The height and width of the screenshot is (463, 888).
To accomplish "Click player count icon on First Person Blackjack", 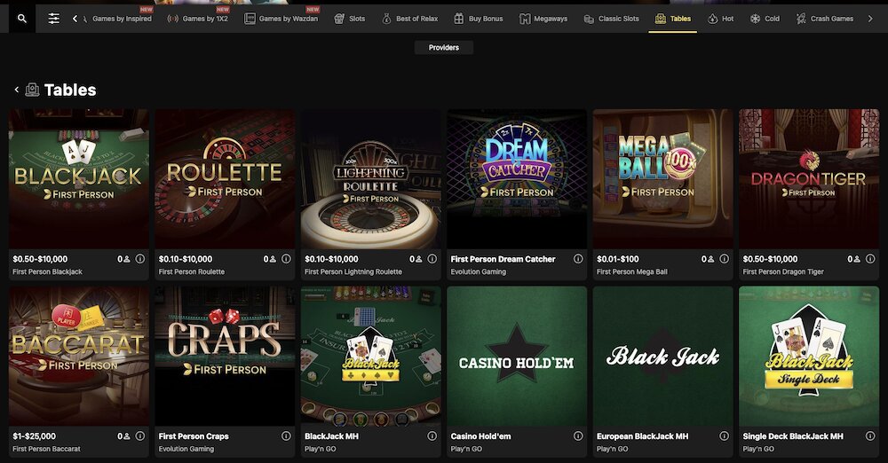I will point(127,259).
